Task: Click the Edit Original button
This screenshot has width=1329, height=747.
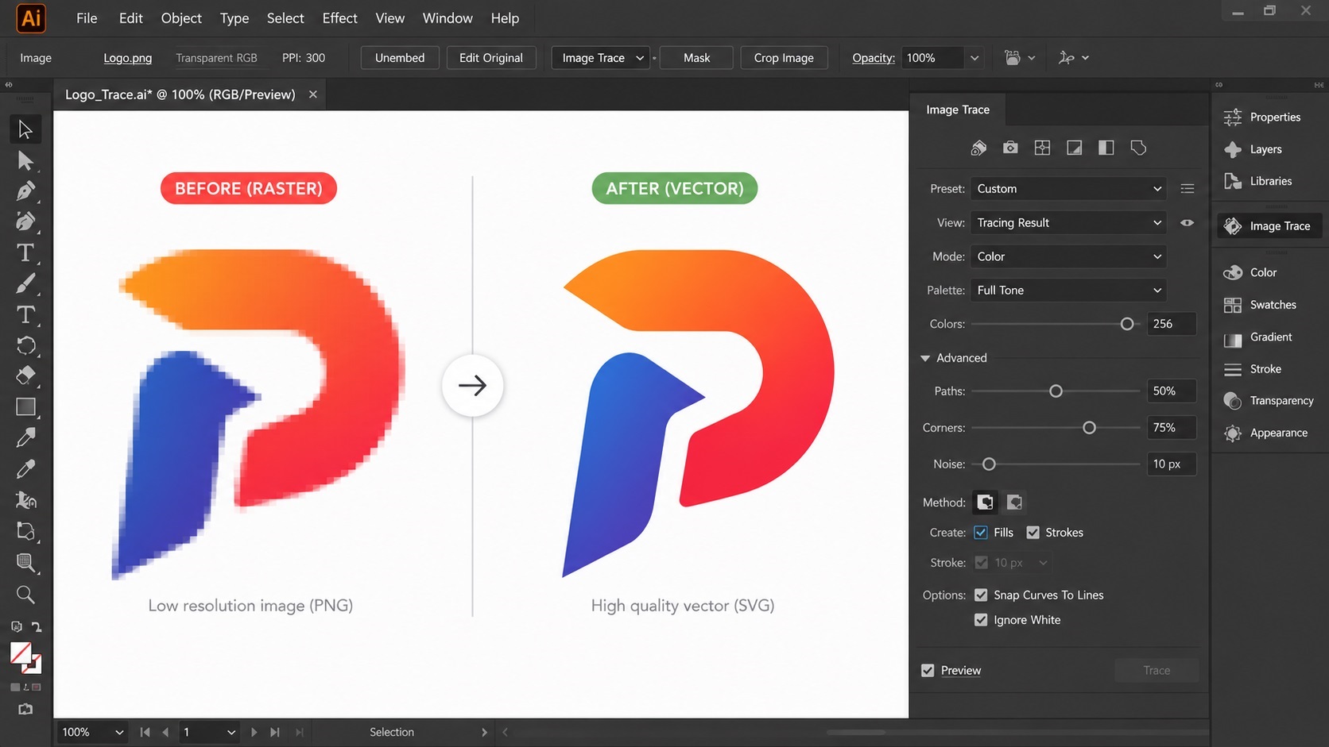Action: [x=491, y=58]
